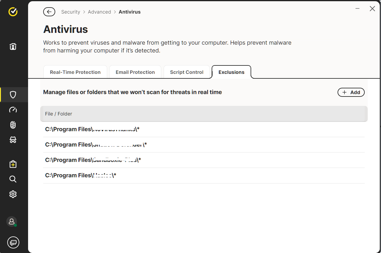This screenshot has width=381, height=253.
Task: Open Settings gear in sidebar
Action: click(x=13, y=194)
